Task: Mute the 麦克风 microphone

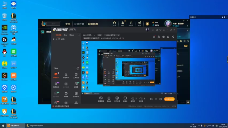Action: point(133,99)
